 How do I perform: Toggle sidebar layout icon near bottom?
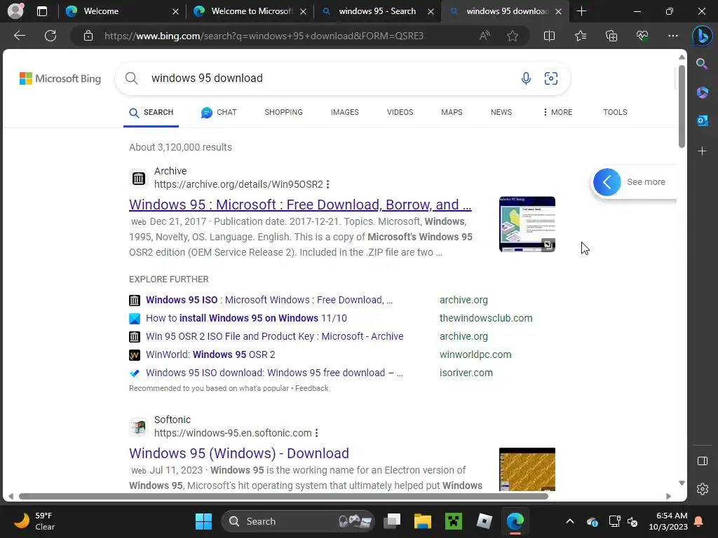tap(702, 461)
